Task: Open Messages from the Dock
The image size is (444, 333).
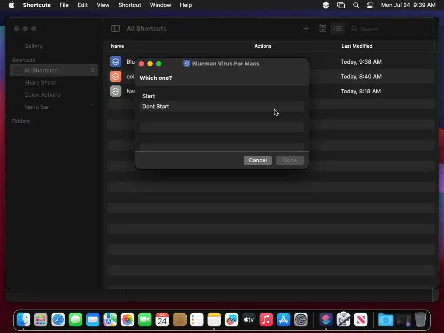Action: coord(75,320)
